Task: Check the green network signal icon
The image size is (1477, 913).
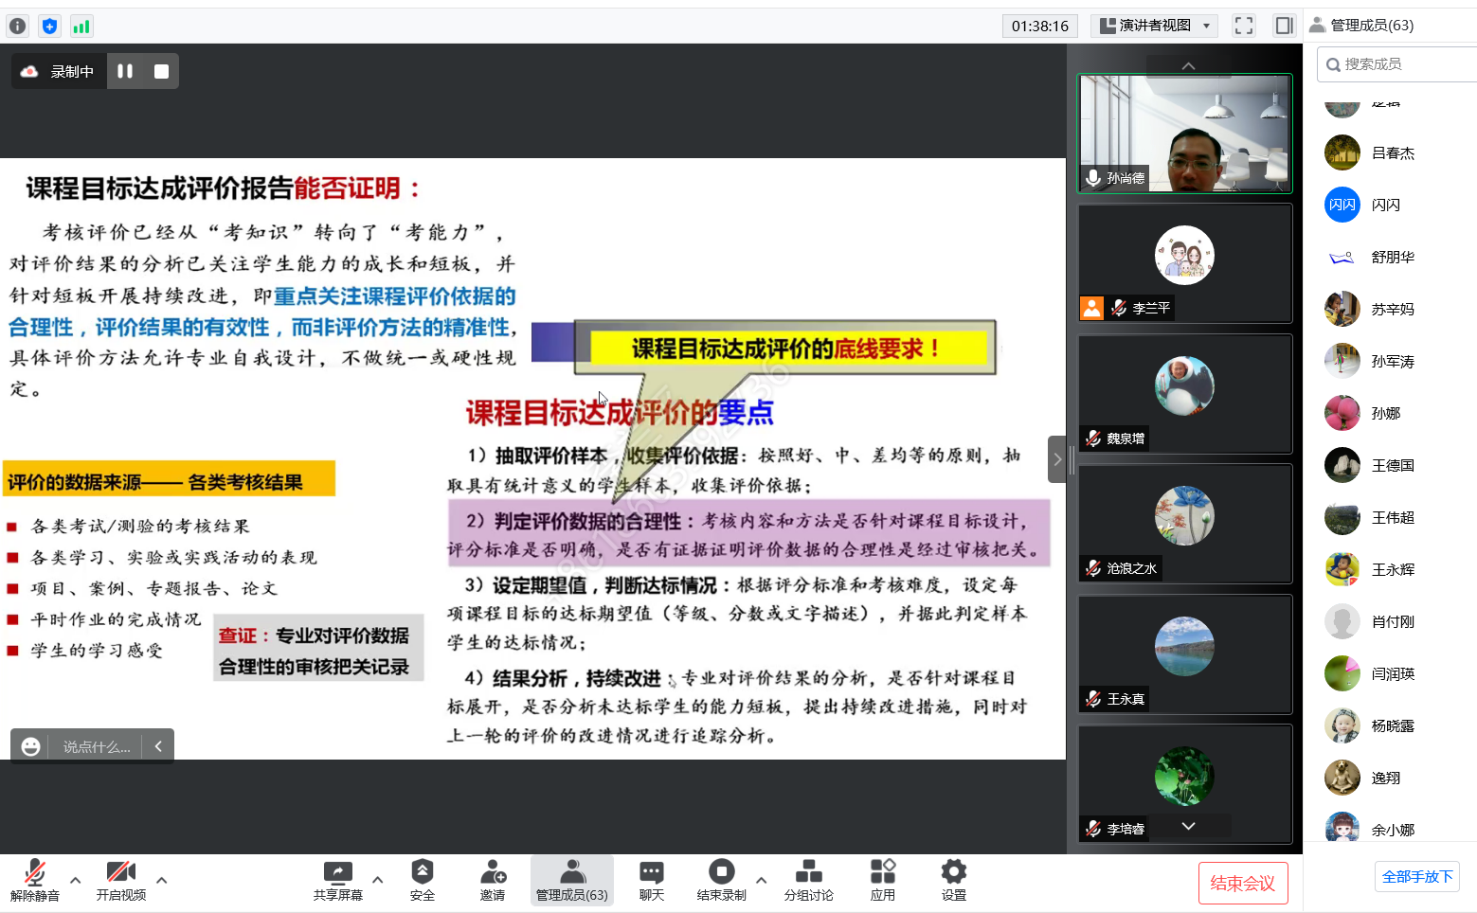Action: [81, 27]
